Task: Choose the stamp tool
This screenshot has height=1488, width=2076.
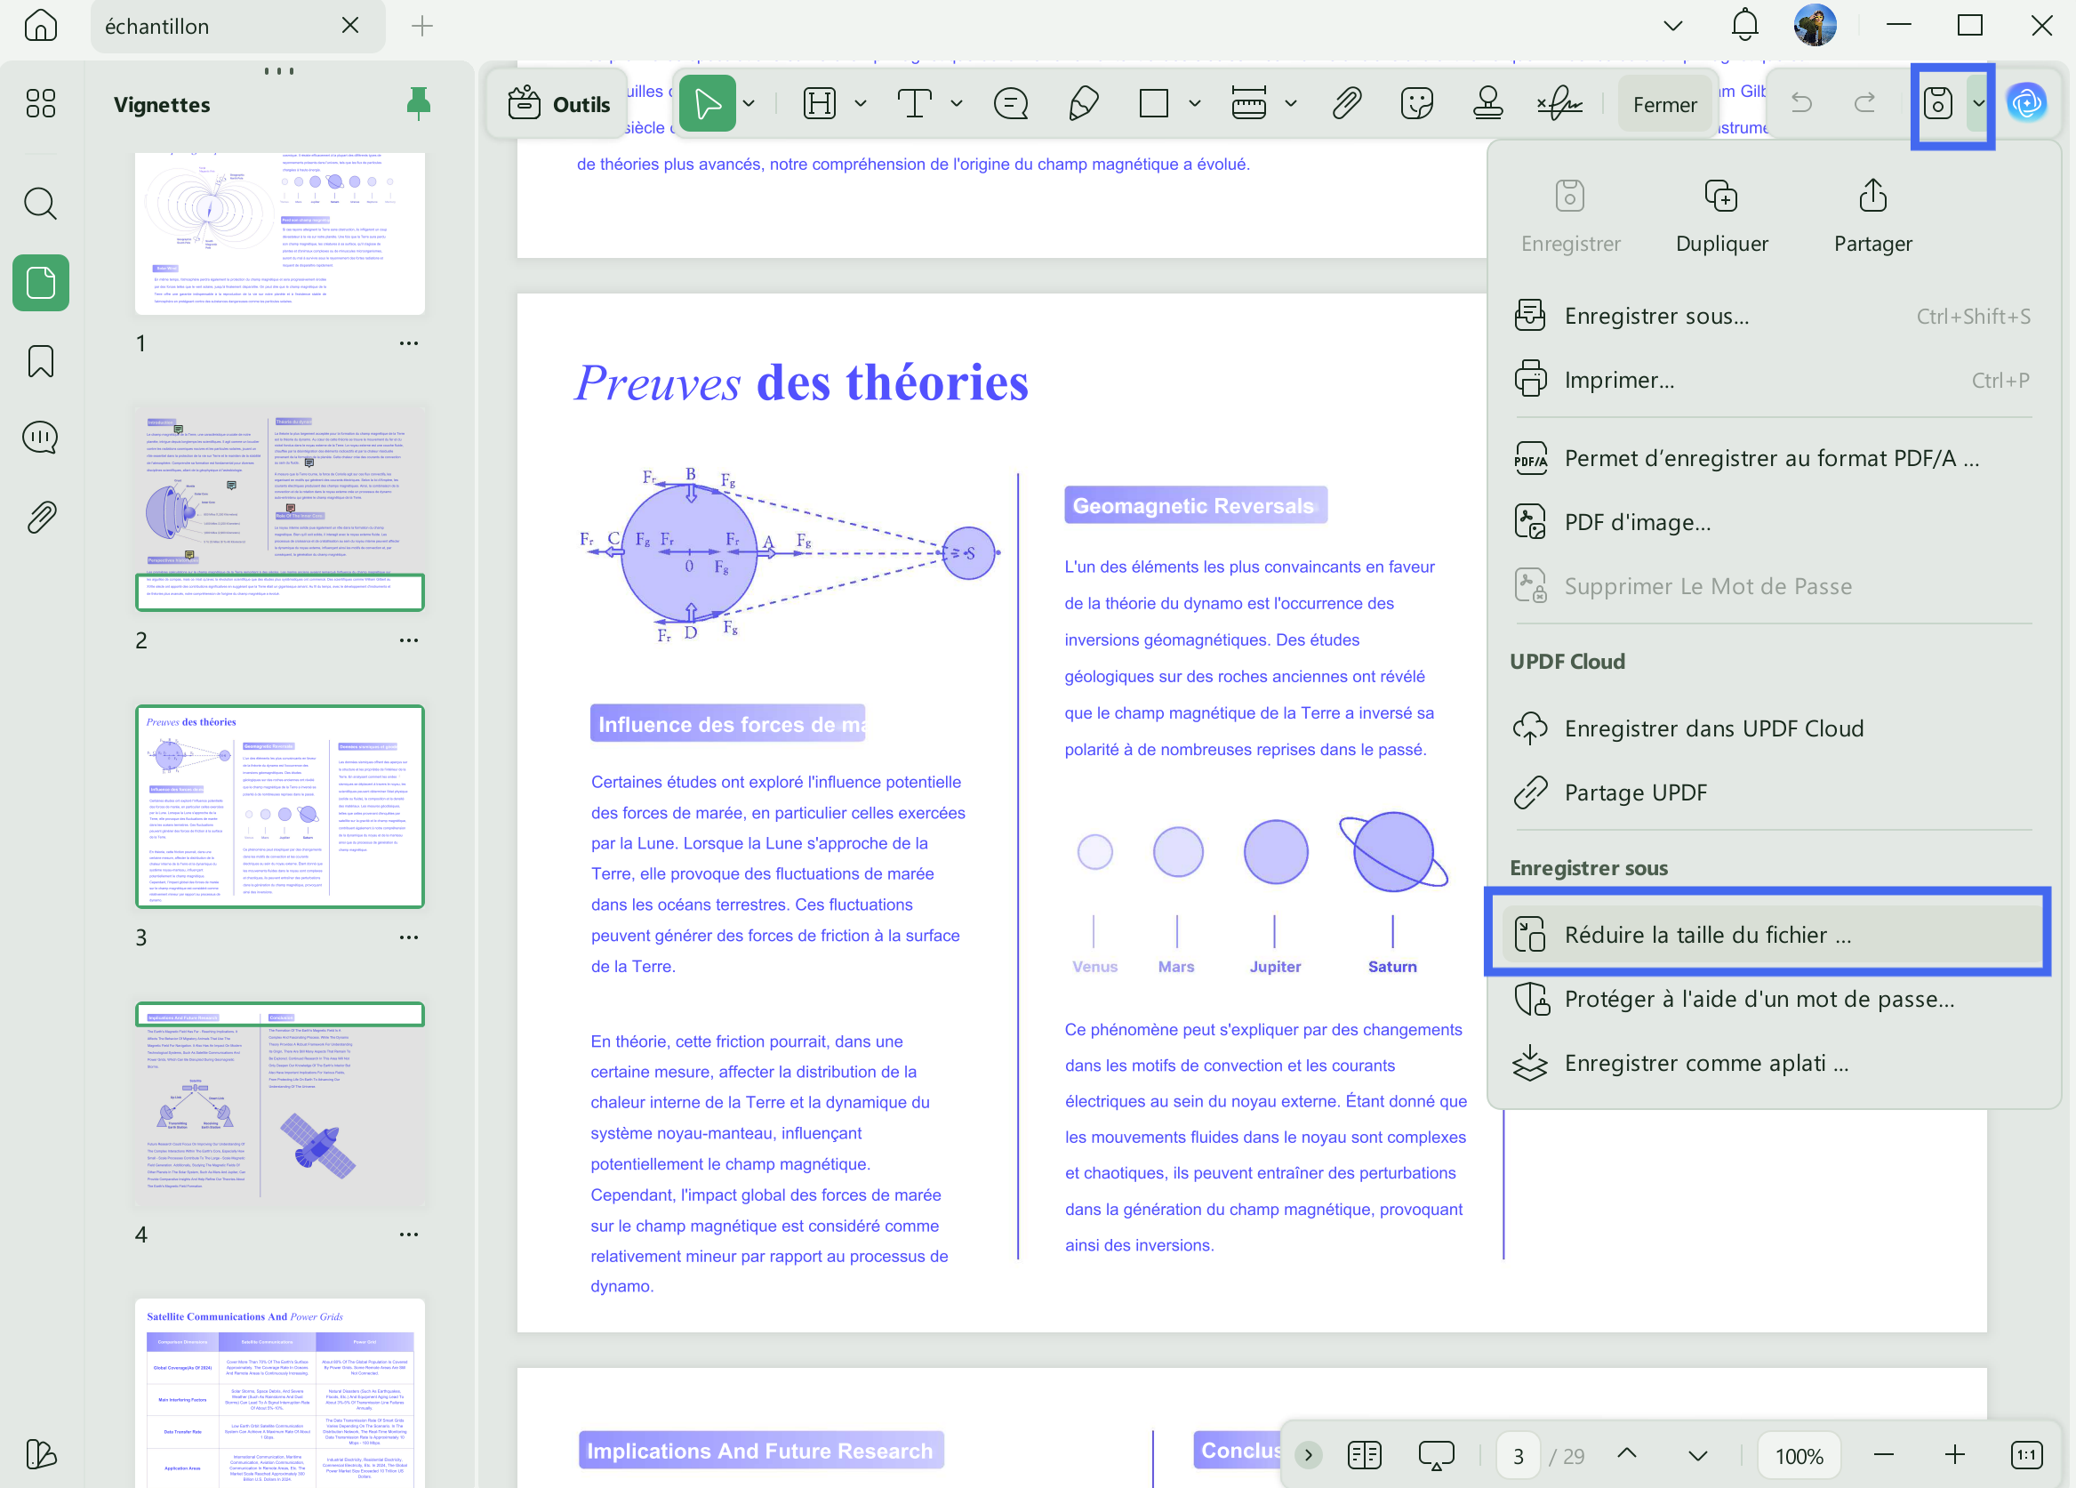Action: pos(1487,103)
